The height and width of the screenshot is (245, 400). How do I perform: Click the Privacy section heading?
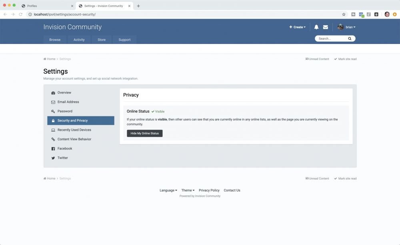(131, 95)
